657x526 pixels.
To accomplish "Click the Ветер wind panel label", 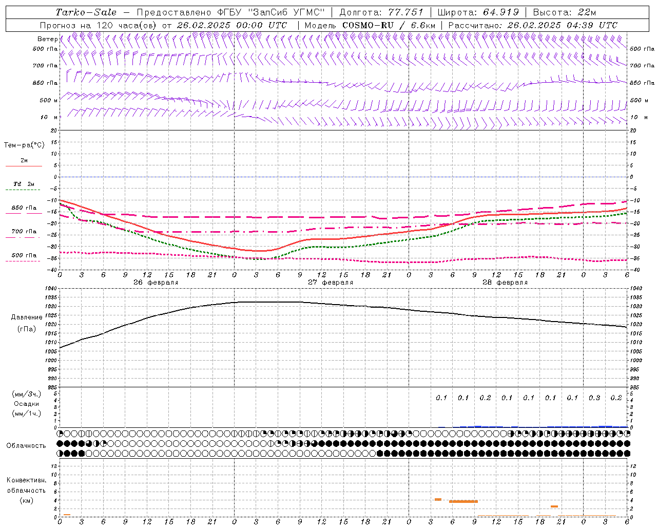I will click(48, 39).
